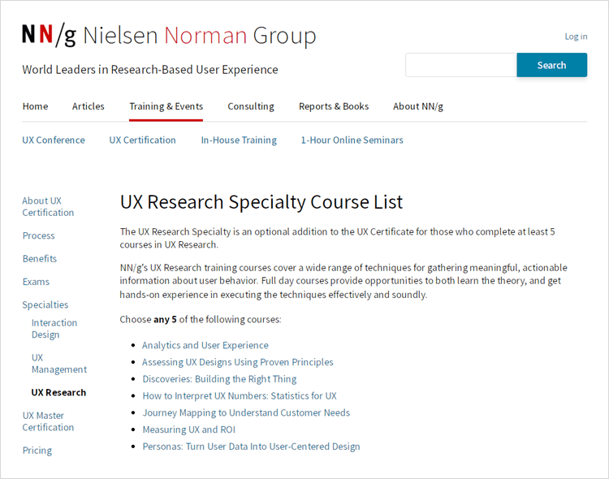This screenshot has height=479, width=609.
Task: Open the Exams sidebar link
Action: click(x=36, y=282)
